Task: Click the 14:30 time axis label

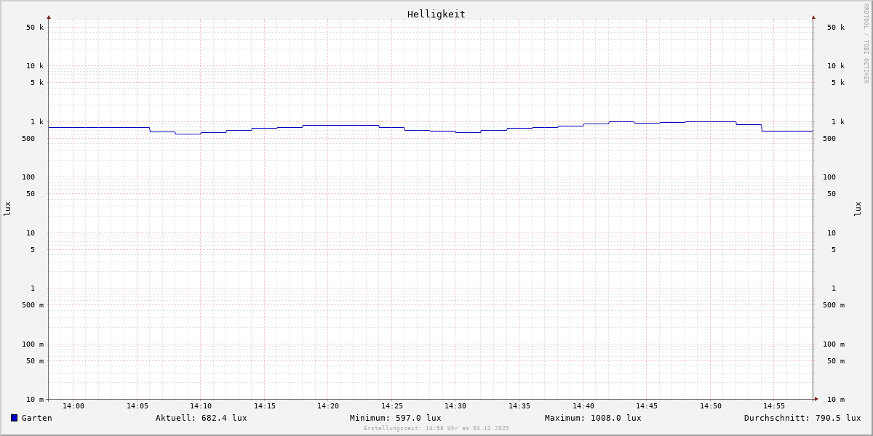Action: [x=455, y=406]
